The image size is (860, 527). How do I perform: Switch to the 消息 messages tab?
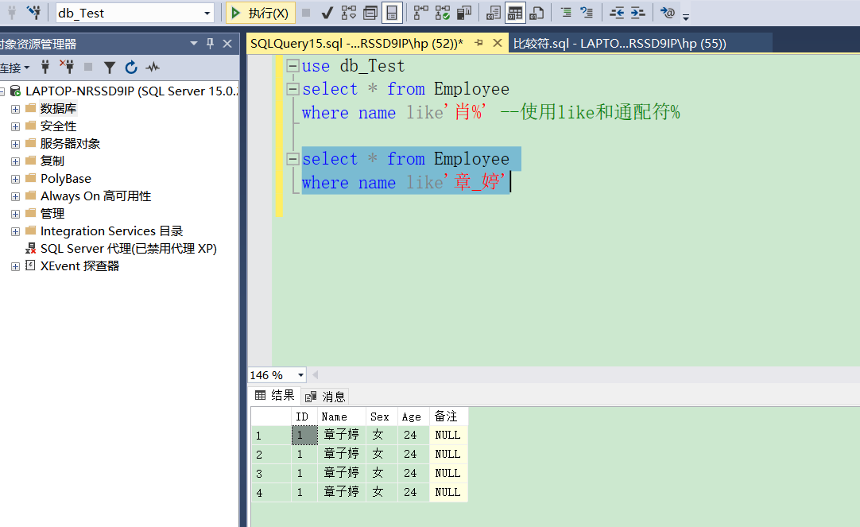[325, 396]
